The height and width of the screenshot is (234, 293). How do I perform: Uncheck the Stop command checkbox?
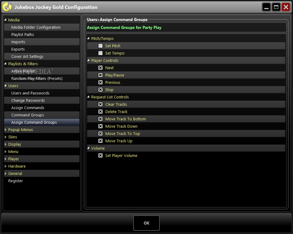[100, 90]
